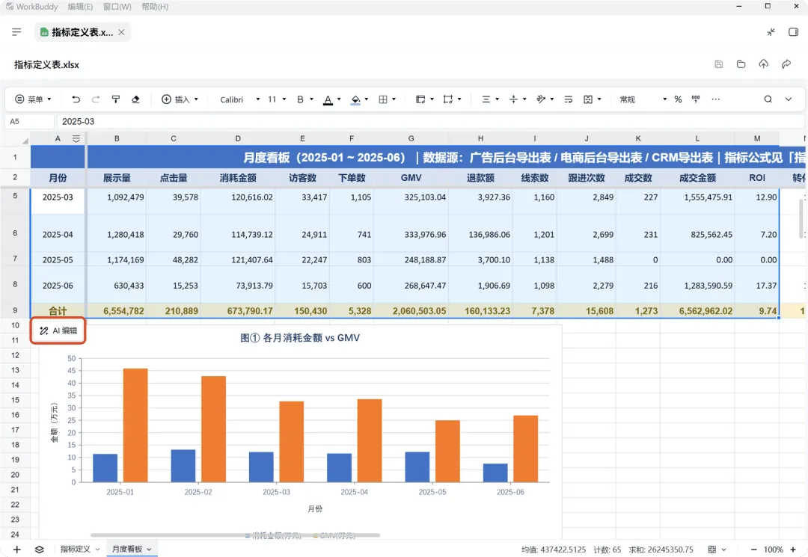Click the undo arrow icon
Screen dimensions: 808x557
click(x=76, y=99)
